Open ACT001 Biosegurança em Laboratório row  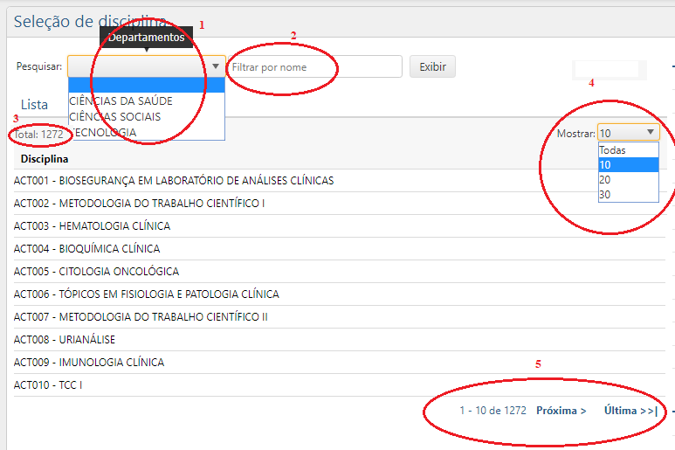point(174,181)
